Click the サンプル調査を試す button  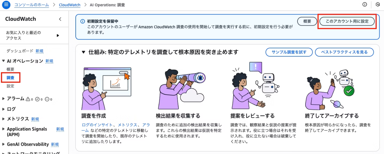point(289,52)
